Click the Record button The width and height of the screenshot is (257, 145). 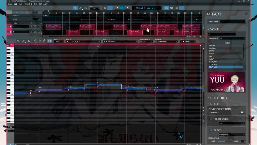pos(127,8)
